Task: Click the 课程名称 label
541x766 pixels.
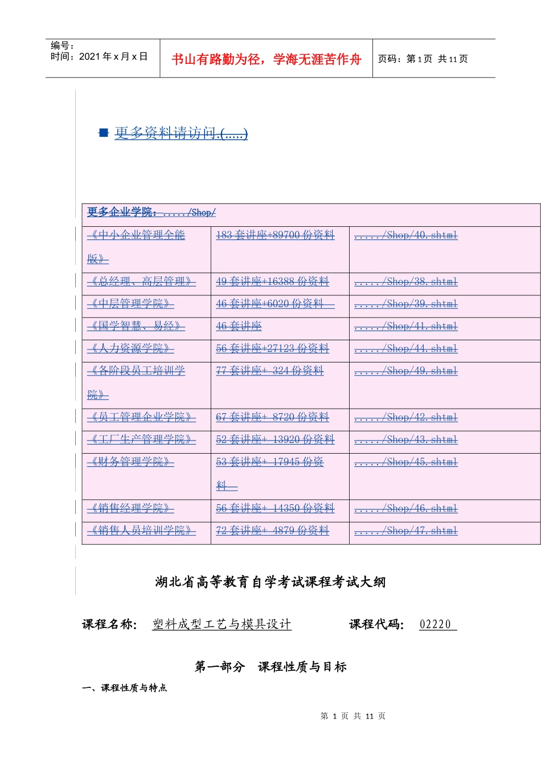Action: 110,624
